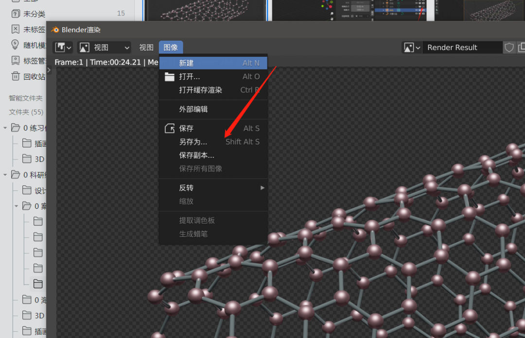Open 回收站 trash icon in sidebar
Image resolution: width=525 pixels, height=338 pixels.
(16, 76)
